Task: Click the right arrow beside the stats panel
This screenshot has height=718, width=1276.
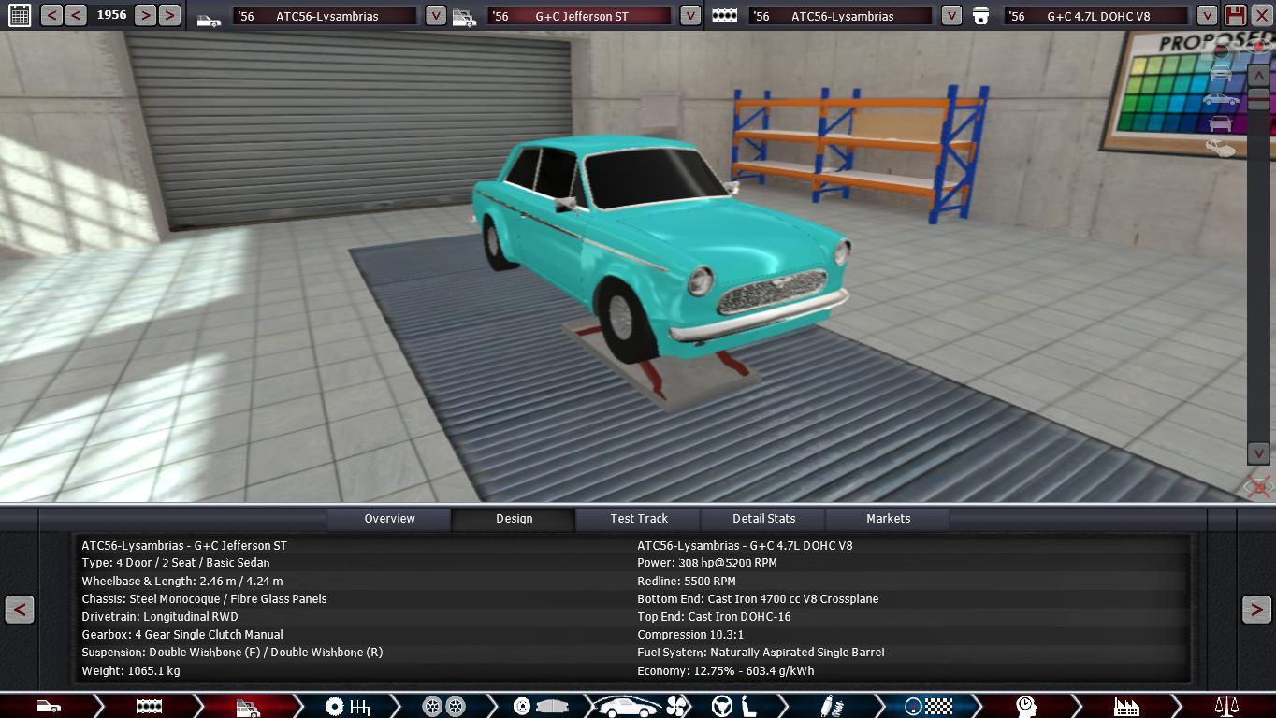Action: pos(1255,610)
